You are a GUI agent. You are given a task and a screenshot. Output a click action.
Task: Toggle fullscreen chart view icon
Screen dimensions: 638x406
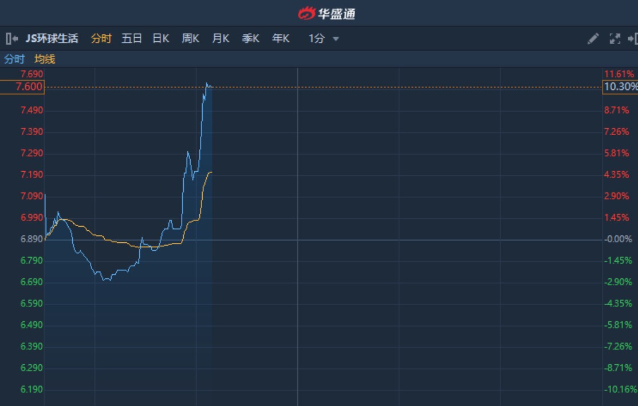pyautogui.click(x=615, y=38)
